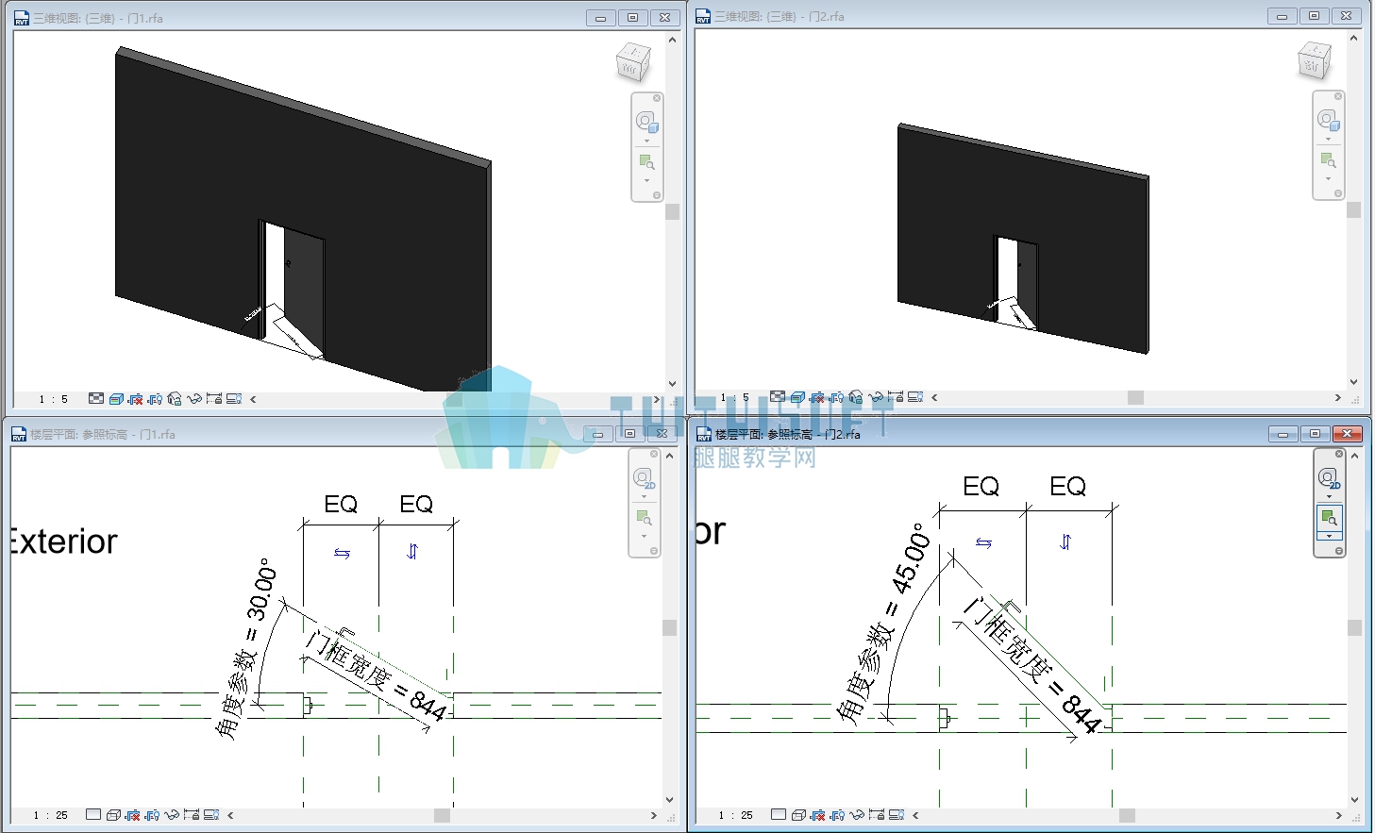Click zoom region icon in the 门2.rfa 3D view
1375x833 pixels.
click(x=1328, y=160)
